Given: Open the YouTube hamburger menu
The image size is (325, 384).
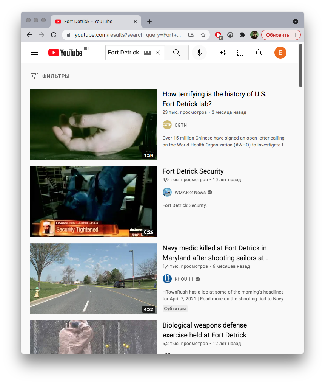Looking at the screenshot, I should point(35,53).
